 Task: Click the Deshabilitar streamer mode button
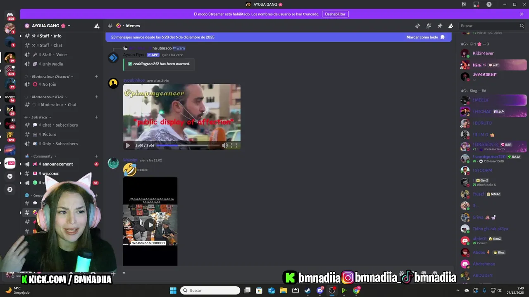click(x=335, y=14)
